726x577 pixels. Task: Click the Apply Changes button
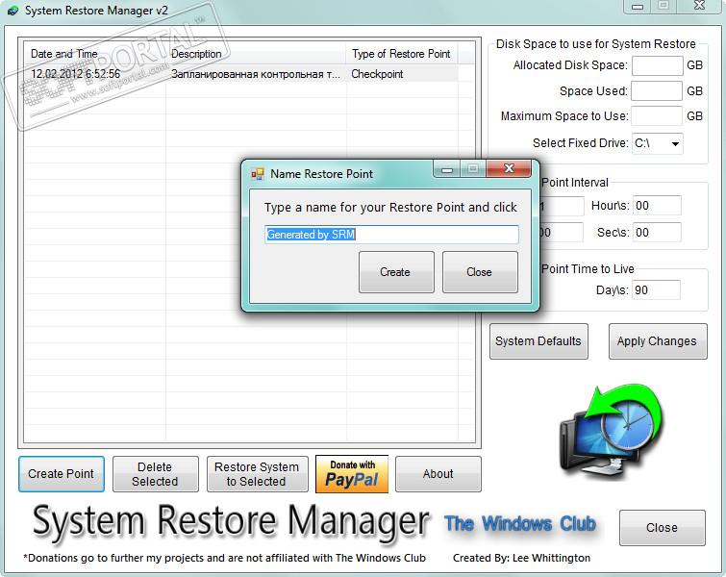click(x=658, y=341)
